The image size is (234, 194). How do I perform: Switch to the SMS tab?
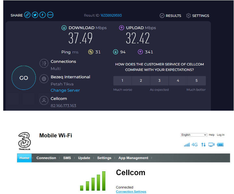coord(67,158)
